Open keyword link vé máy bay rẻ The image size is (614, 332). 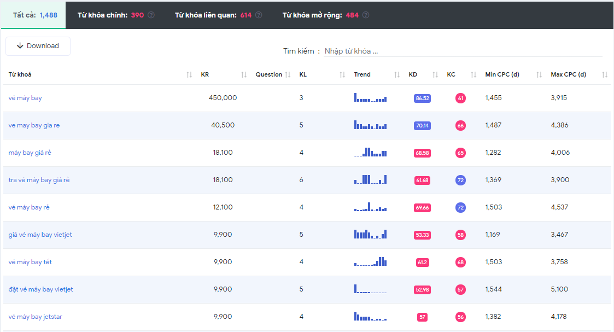coord(29,207)
